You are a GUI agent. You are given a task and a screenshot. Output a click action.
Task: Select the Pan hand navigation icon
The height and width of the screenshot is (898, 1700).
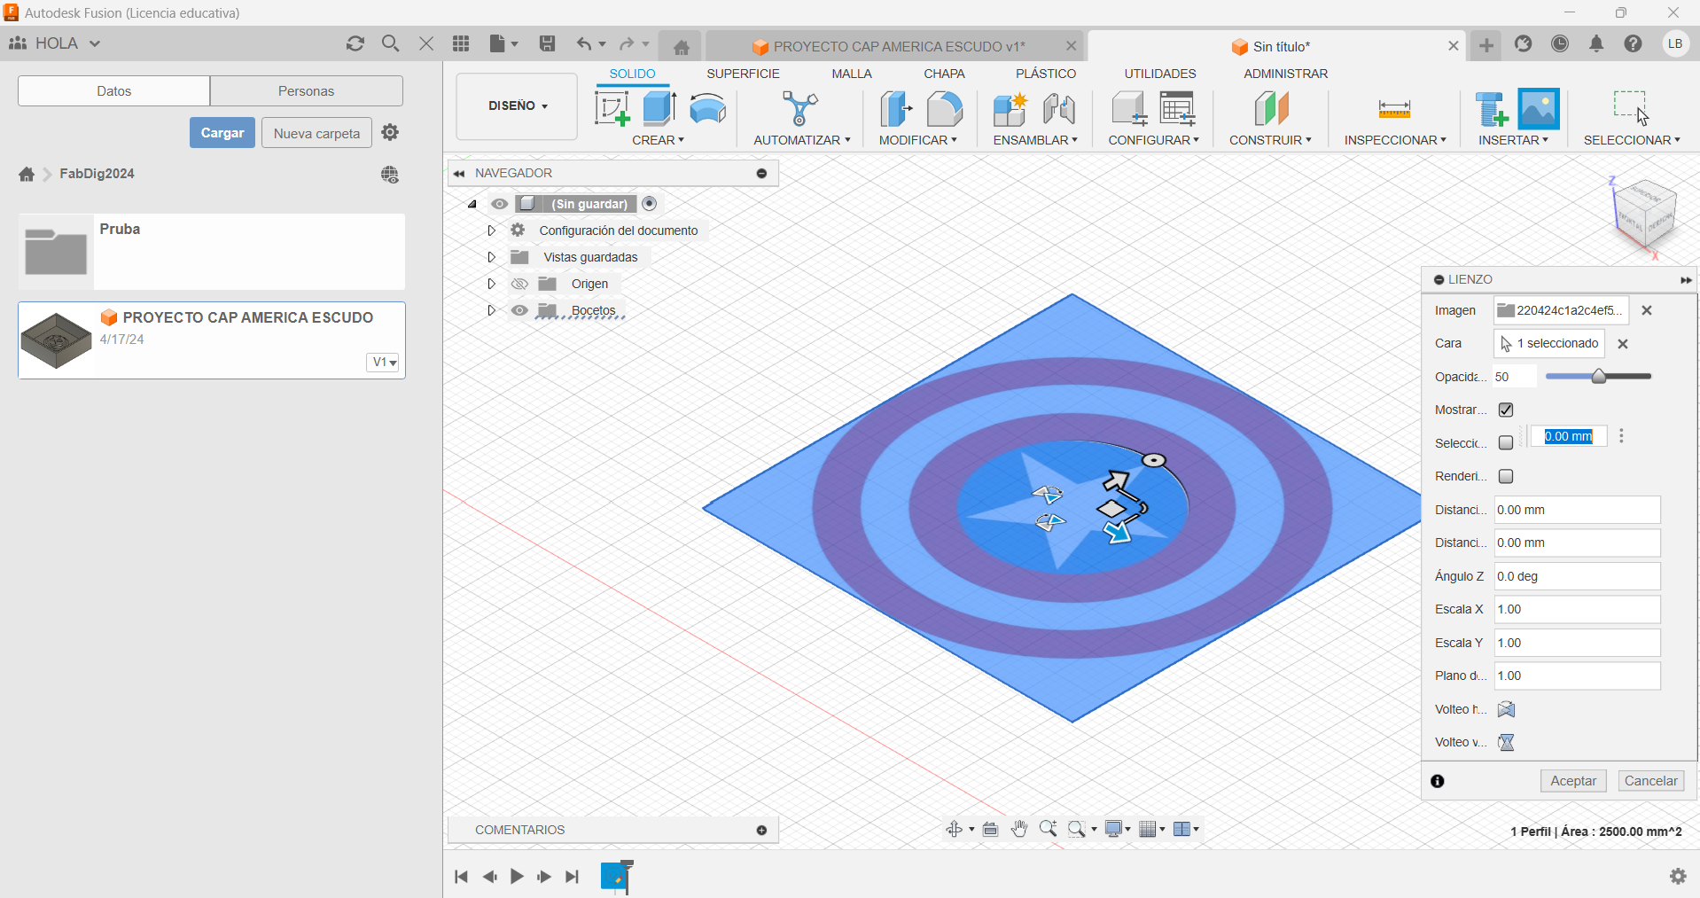click(x=1019, y=829)
